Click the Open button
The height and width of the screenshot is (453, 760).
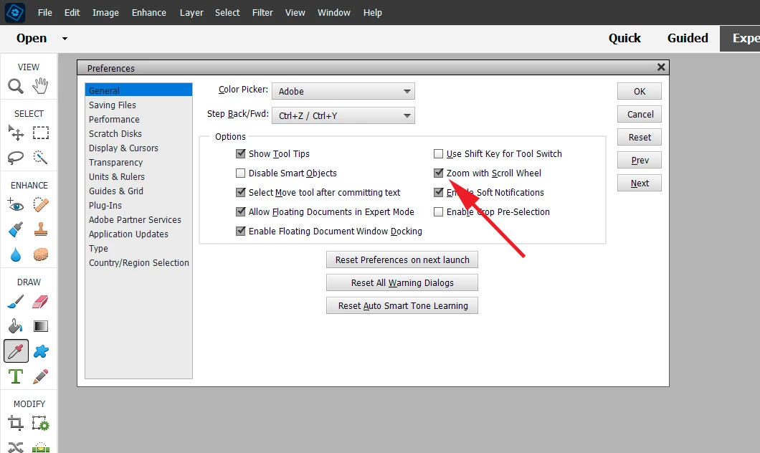tap(32, 38)
